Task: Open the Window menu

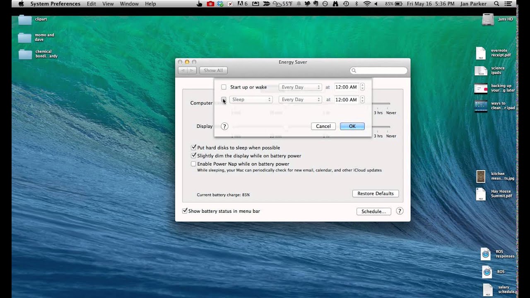Action: (x=129, y=4)
